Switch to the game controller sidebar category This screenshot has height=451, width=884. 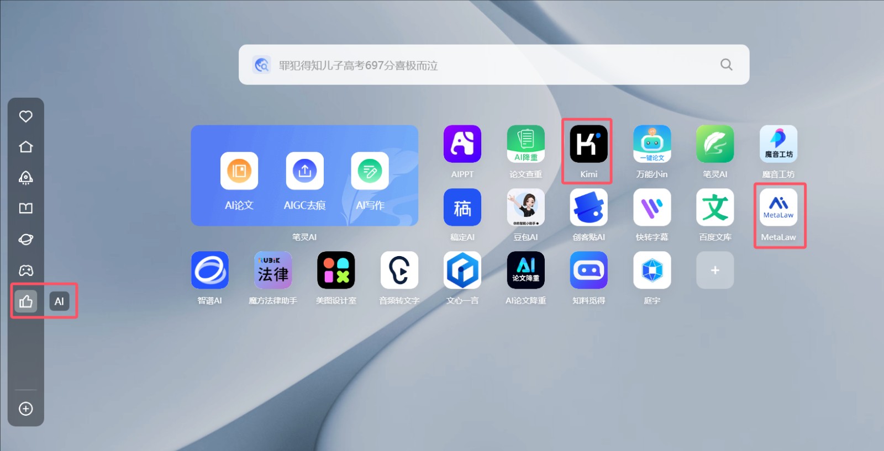(x=26, y=270)
